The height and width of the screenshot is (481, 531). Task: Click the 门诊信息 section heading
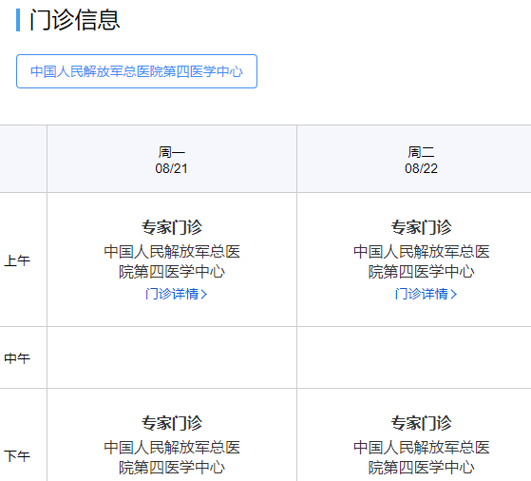75,20
